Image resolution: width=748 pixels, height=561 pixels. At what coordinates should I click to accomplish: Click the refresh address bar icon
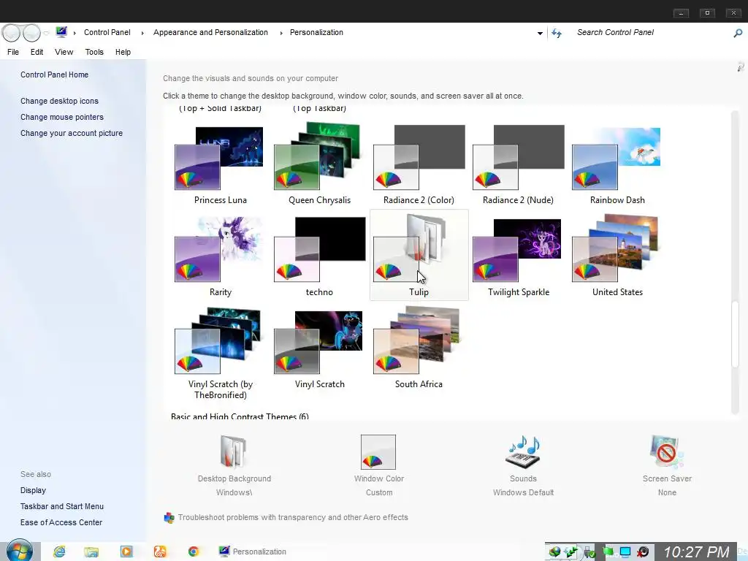(557, 33)
